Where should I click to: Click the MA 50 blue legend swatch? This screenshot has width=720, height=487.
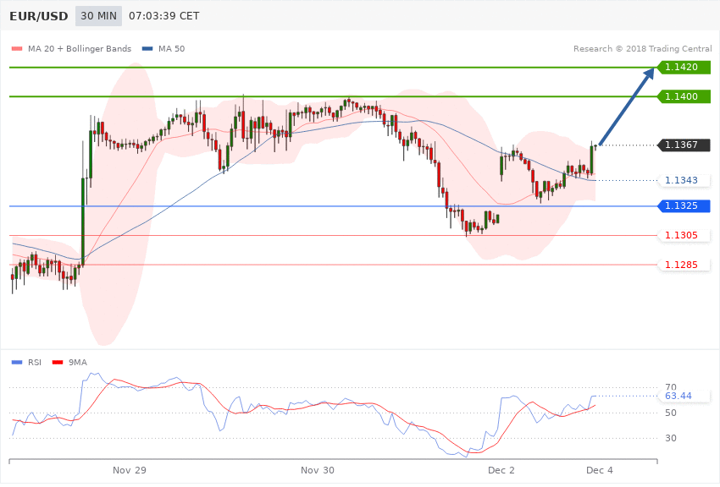147,48
